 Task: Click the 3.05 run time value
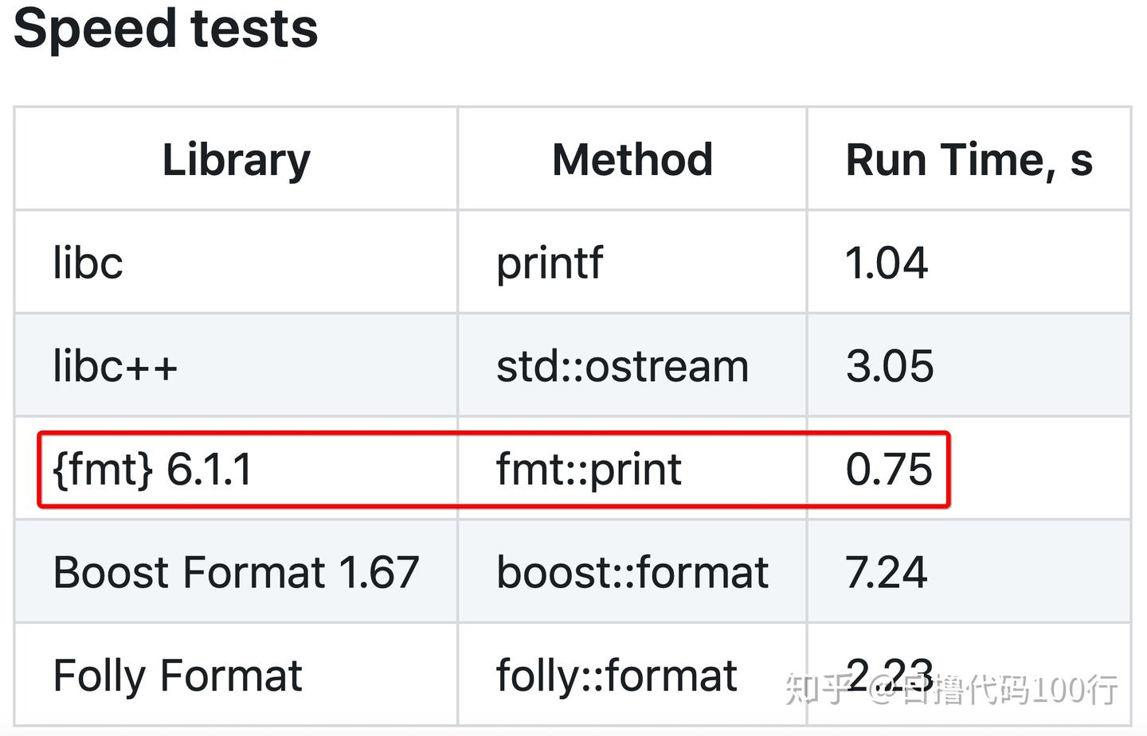889,366
